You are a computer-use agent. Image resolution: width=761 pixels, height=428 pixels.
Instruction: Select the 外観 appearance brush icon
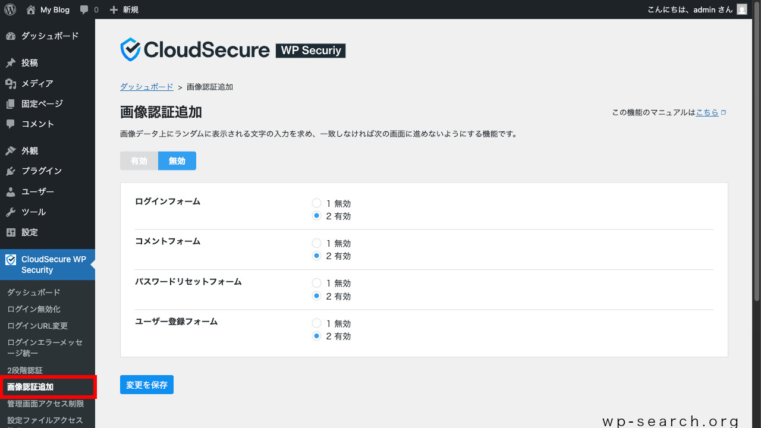click(x=12, y=150)
